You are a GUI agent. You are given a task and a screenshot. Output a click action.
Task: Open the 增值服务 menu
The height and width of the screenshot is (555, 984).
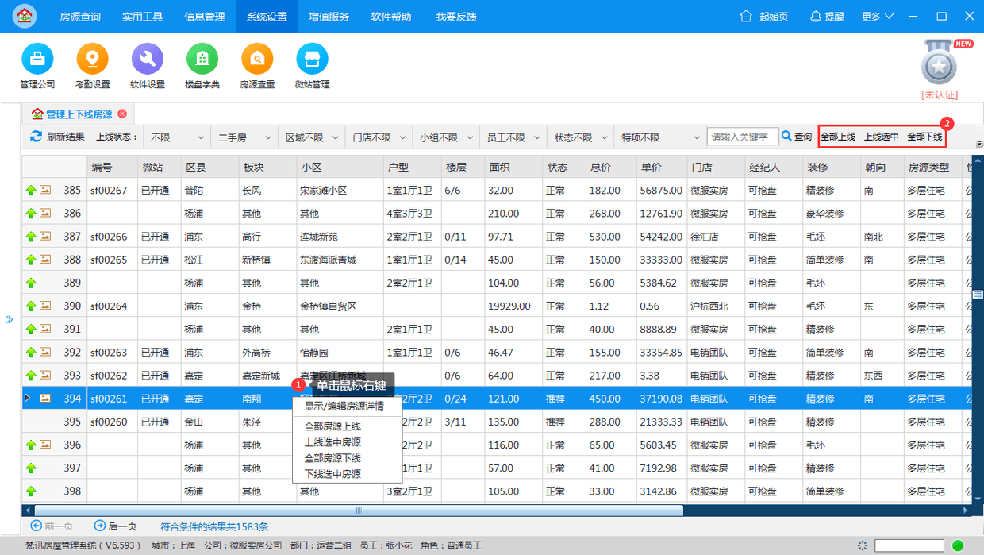tap(329, 16)
